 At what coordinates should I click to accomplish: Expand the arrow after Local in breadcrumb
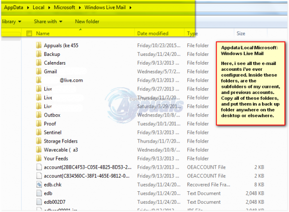click(x=49, y=8)
